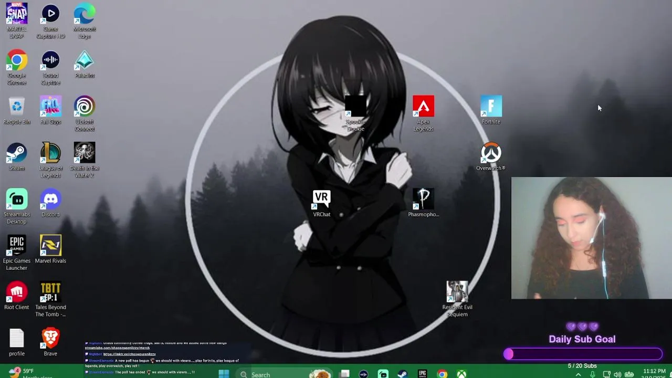Open the Sound Capture shortcut
This screenshot has width=672, height=378.
point(50,67)
